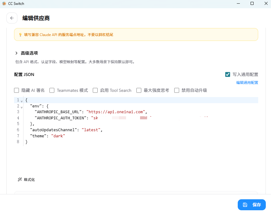Click line number 5 in the gutter
271x213 pixels.
[x=18, y=124]
